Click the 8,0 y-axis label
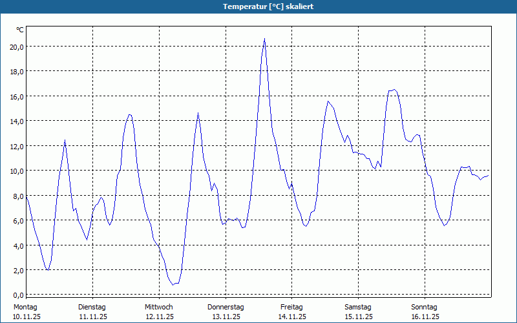 point(18,196)
